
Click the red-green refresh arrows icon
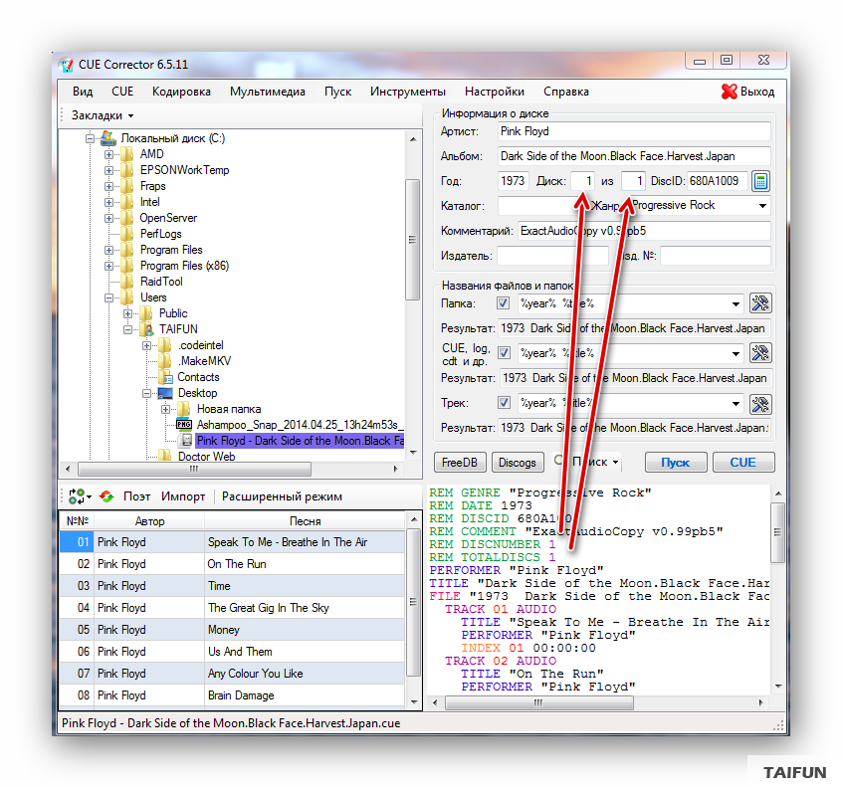pyautogui.click(x=106, y=496)
